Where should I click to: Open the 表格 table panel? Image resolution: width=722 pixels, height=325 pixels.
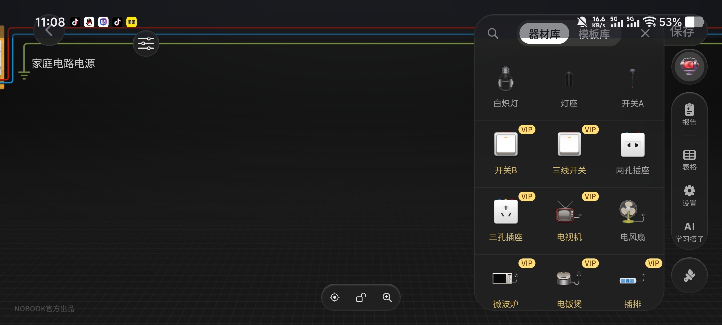tap(689, 160)
